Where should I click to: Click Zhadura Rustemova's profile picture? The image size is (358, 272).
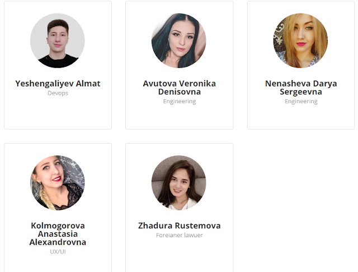[179, 183]
